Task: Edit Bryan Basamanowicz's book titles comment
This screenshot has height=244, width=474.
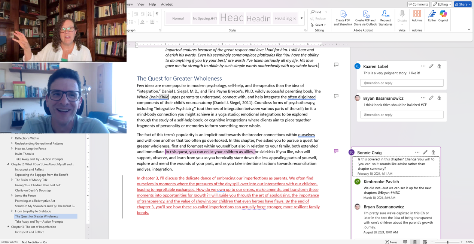Action: pos(431,98)
